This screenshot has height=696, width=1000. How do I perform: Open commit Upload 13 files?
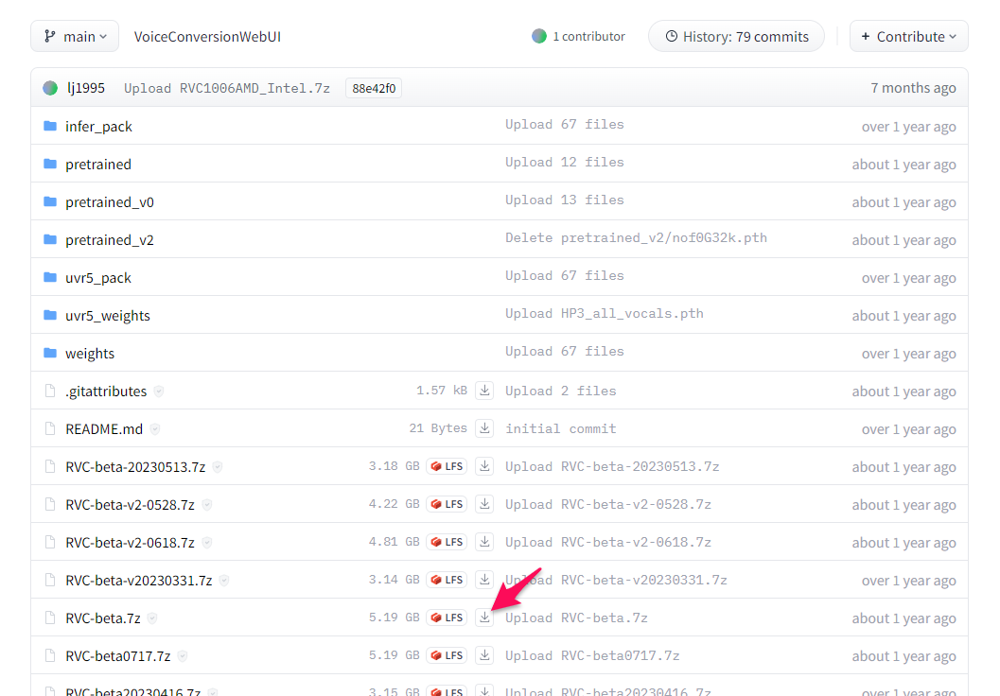(565, 200)
